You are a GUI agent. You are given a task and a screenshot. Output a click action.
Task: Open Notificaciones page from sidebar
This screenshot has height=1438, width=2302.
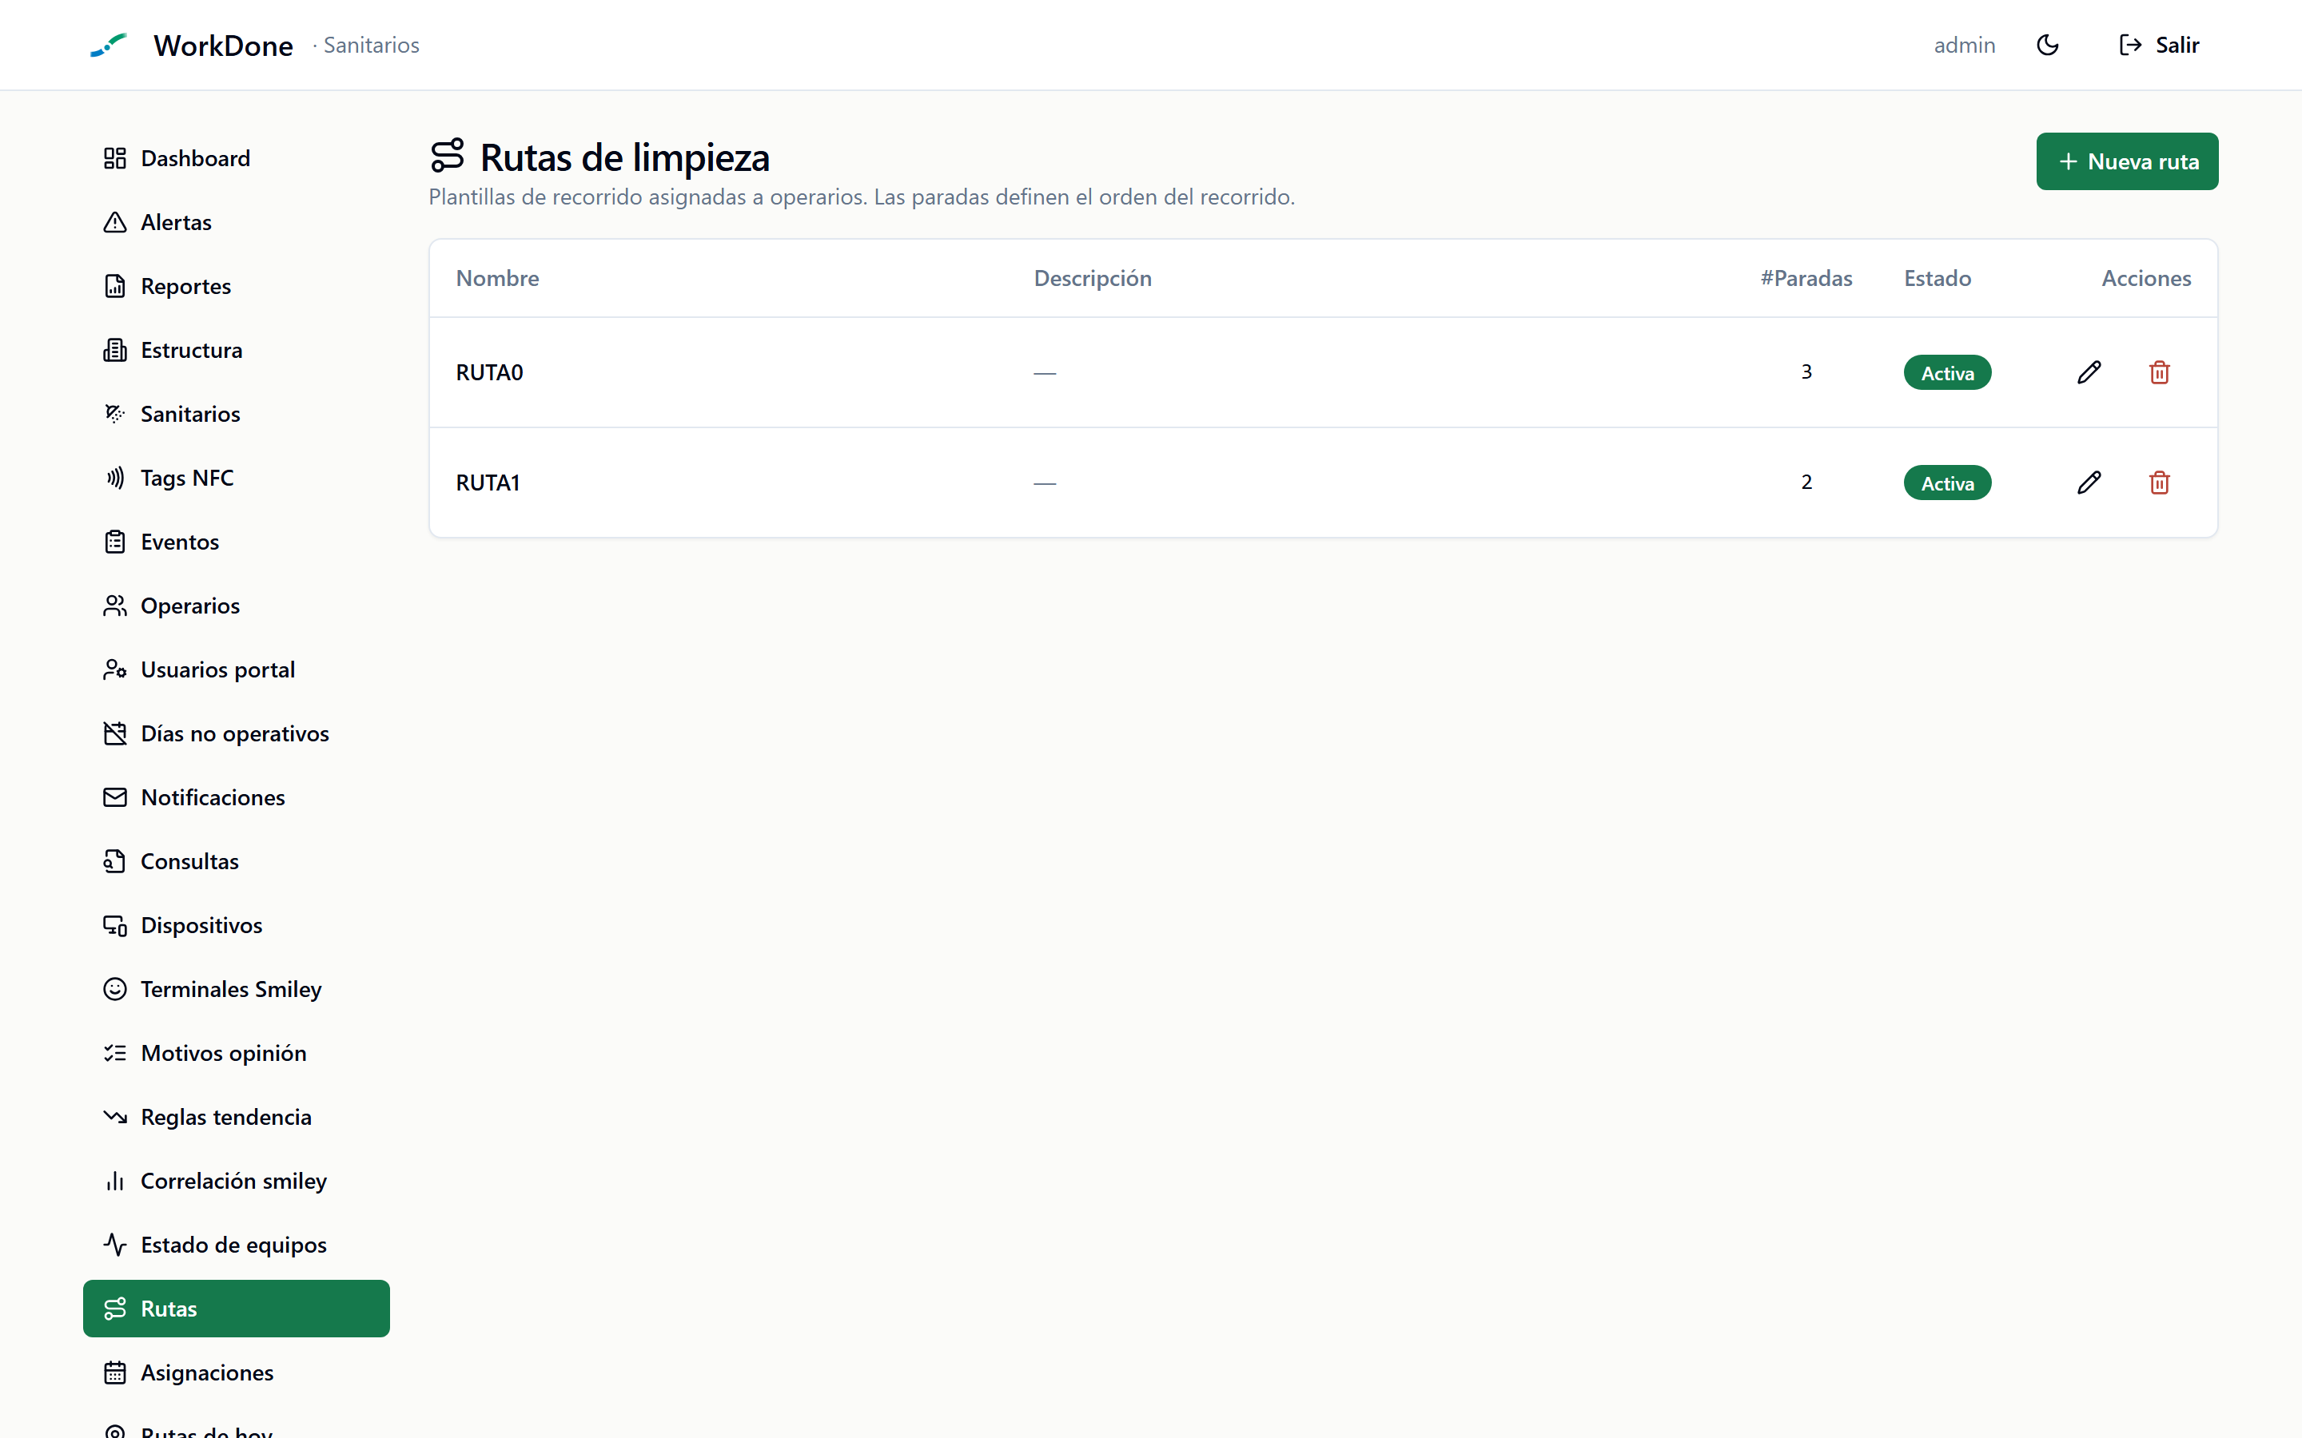(x=236, y=797)
